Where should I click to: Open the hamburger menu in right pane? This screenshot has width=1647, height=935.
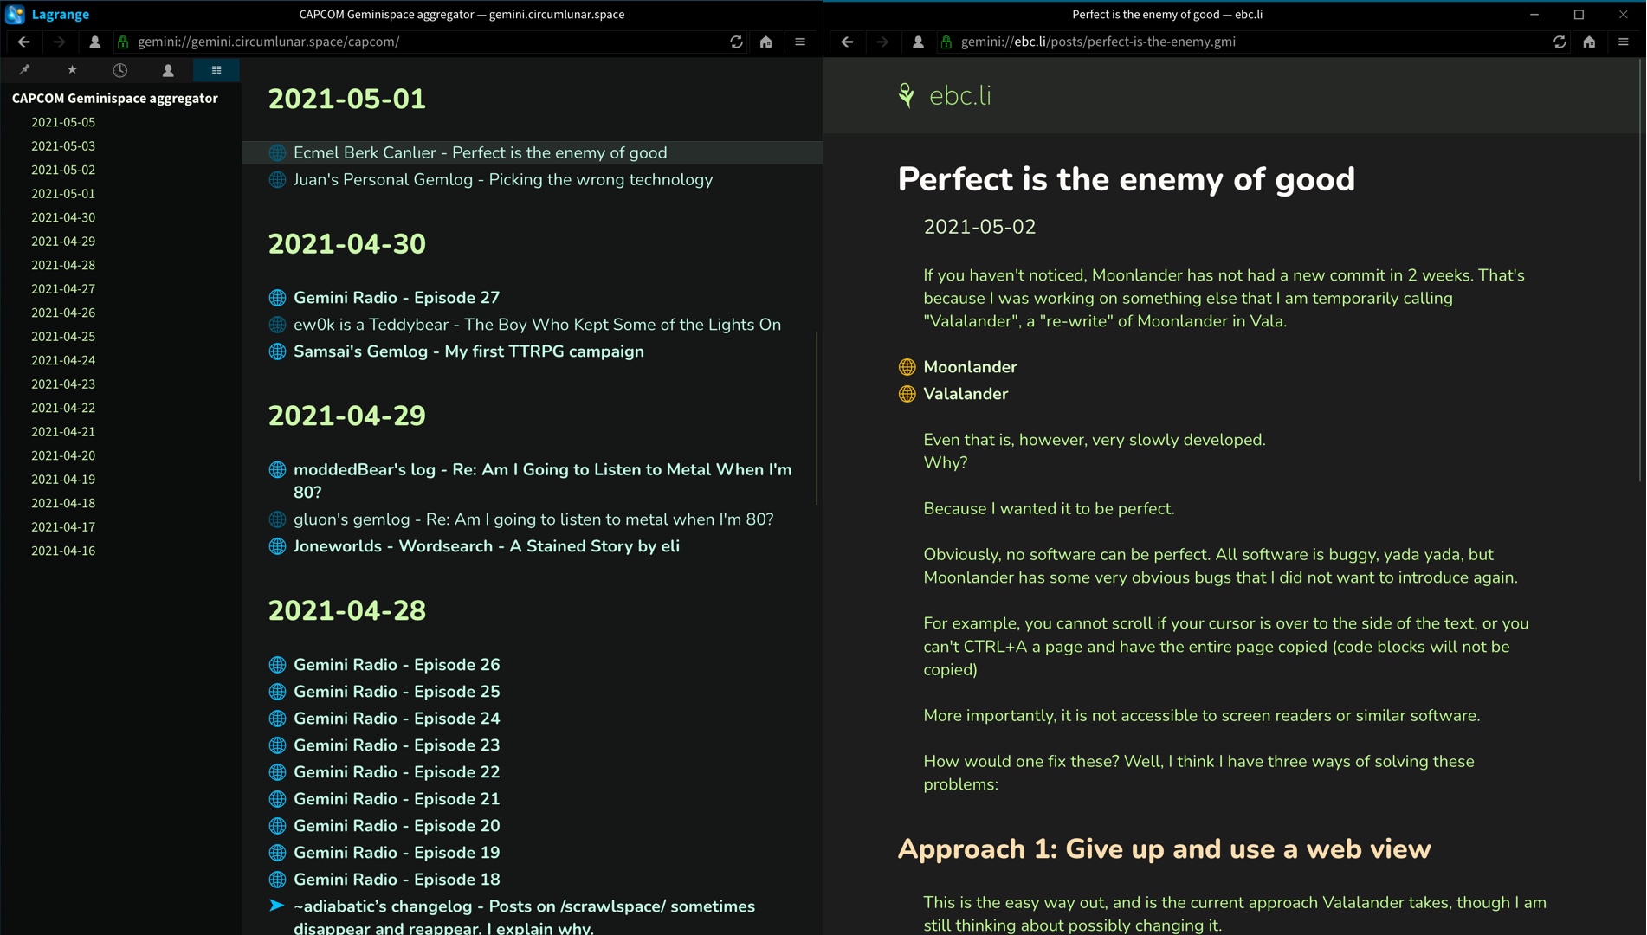click(x=1624, y=42)
